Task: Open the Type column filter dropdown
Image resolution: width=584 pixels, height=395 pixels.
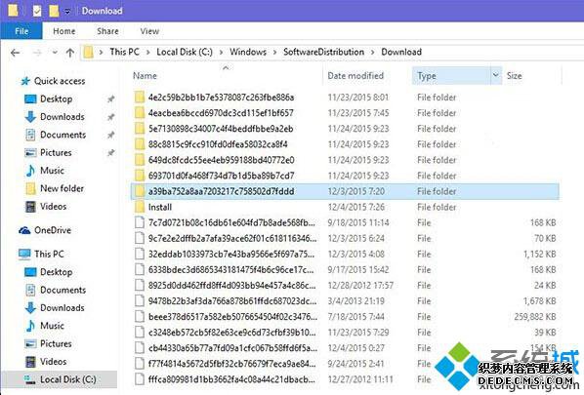Action: coord(495,75)
